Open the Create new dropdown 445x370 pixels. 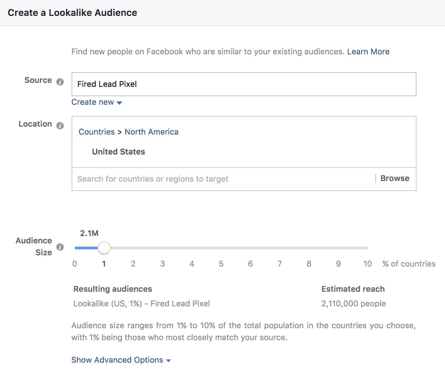point(97,102)
